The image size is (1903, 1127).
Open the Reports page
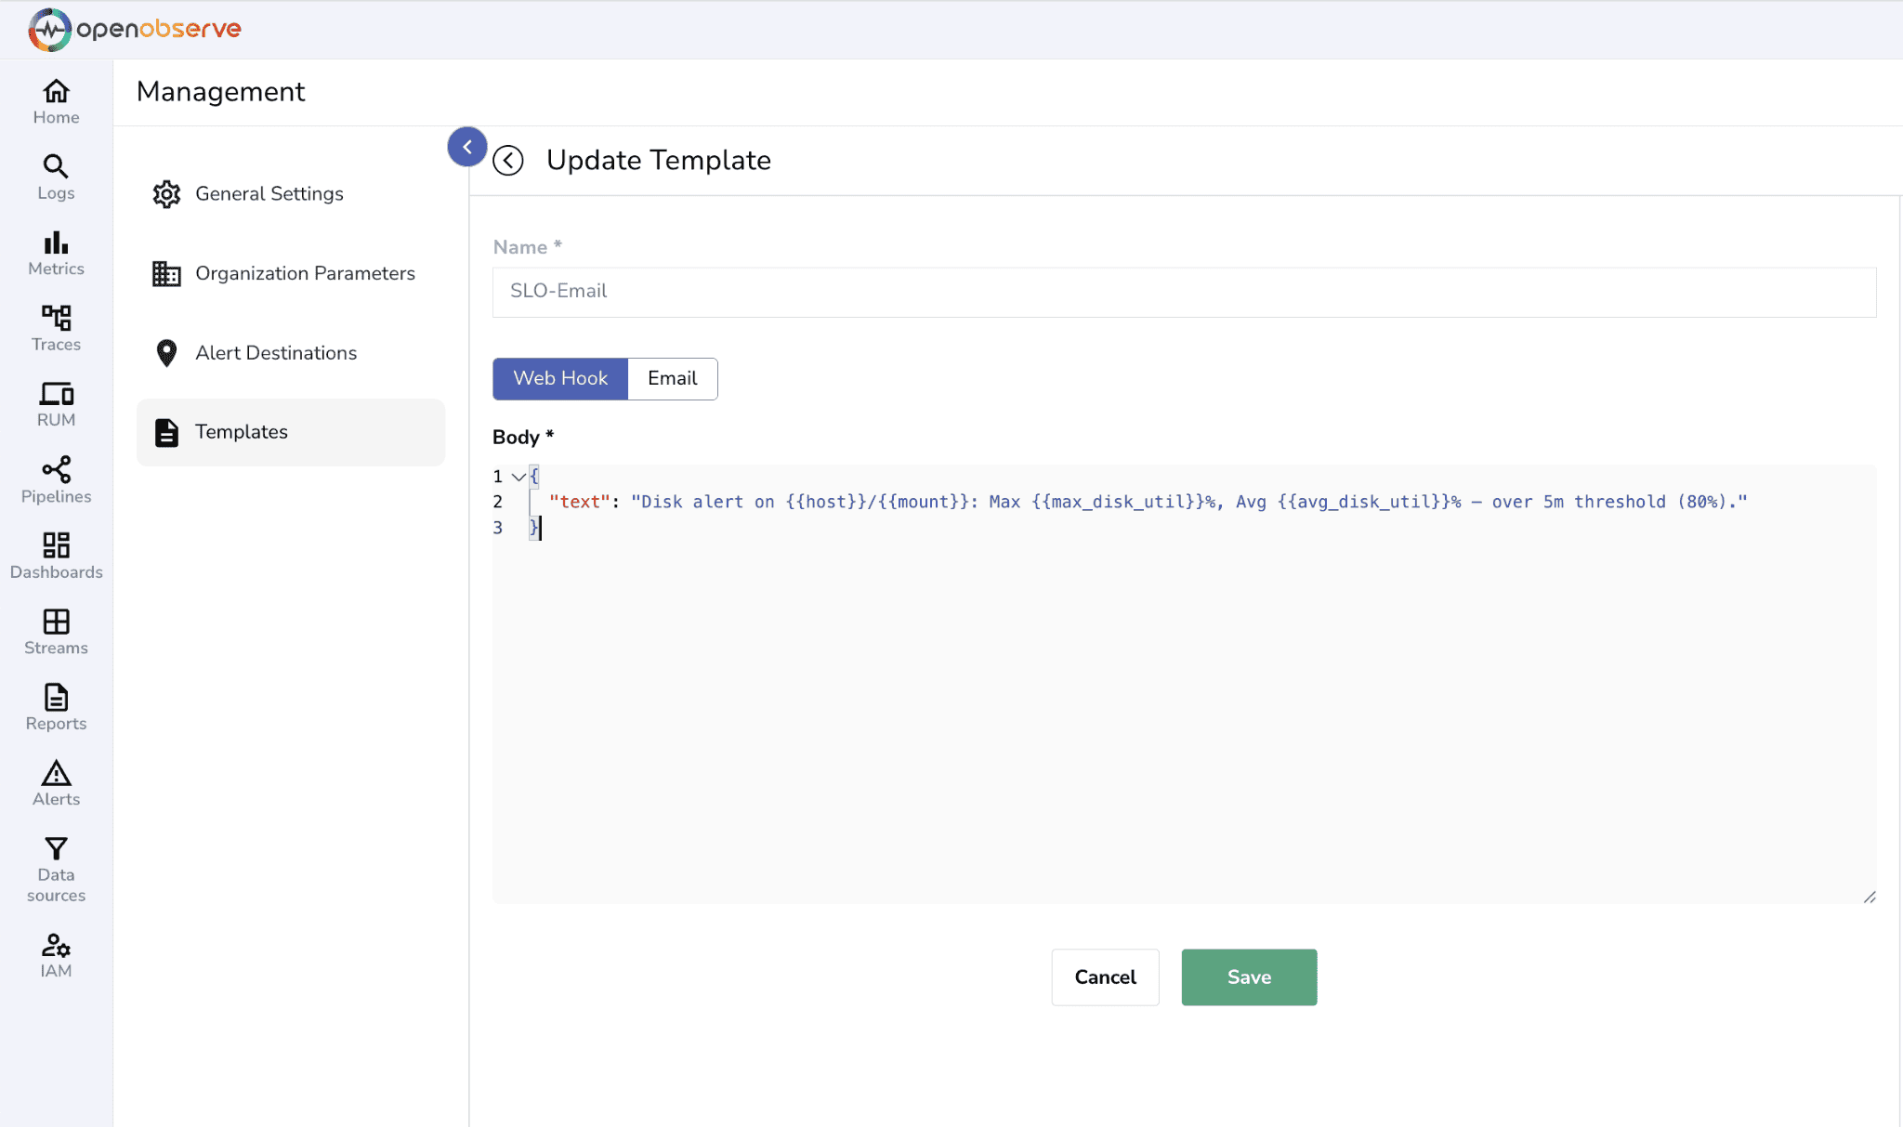pyautogui.click(x=56, y=708)
